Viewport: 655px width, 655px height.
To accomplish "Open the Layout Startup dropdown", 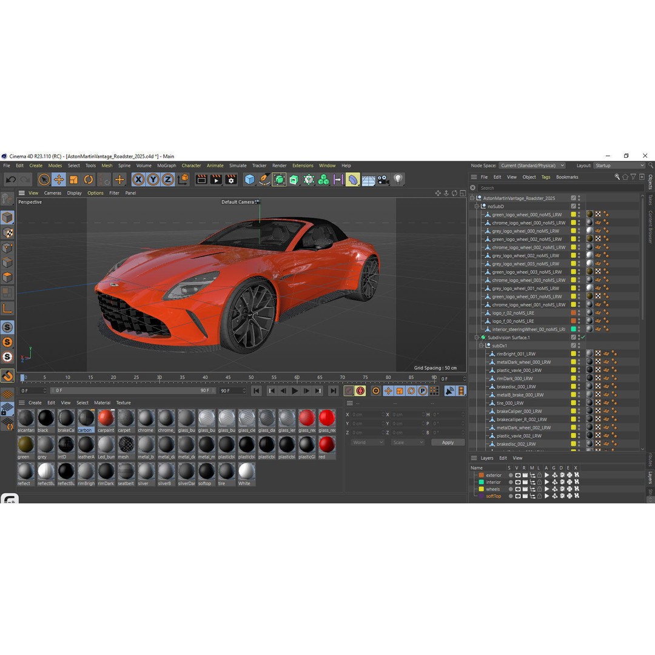I will pyautogui.click(x=619, y=166).
